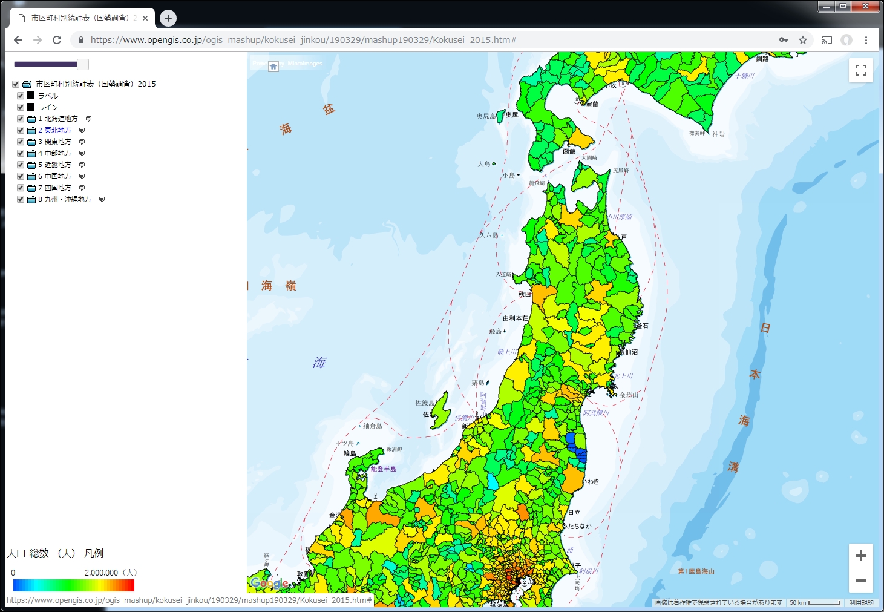Viewport: 884px width, 612px height.
Task: Click the 4 中部地方 label
Action: (54, 153)
